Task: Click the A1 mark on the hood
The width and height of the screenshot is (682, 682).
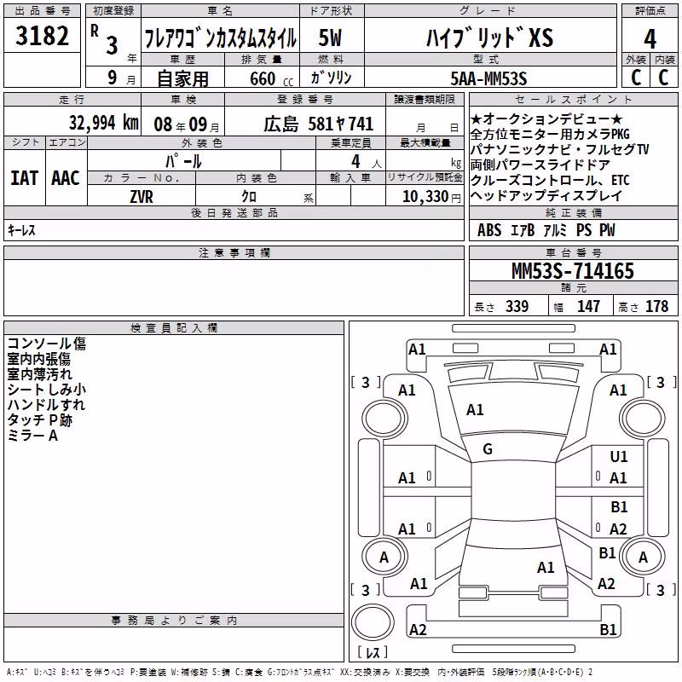Action: (x=475, y=409)
